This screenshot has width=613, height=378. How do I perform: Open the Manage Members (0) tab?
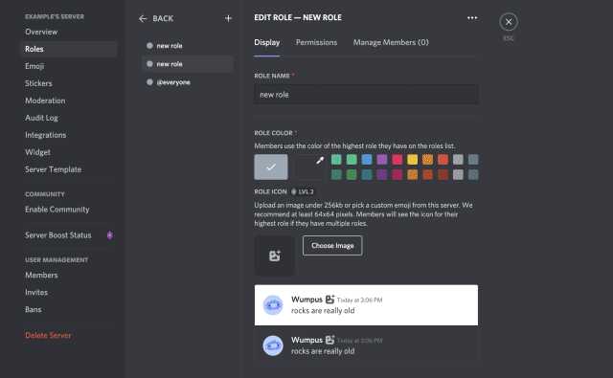[391, 42]
